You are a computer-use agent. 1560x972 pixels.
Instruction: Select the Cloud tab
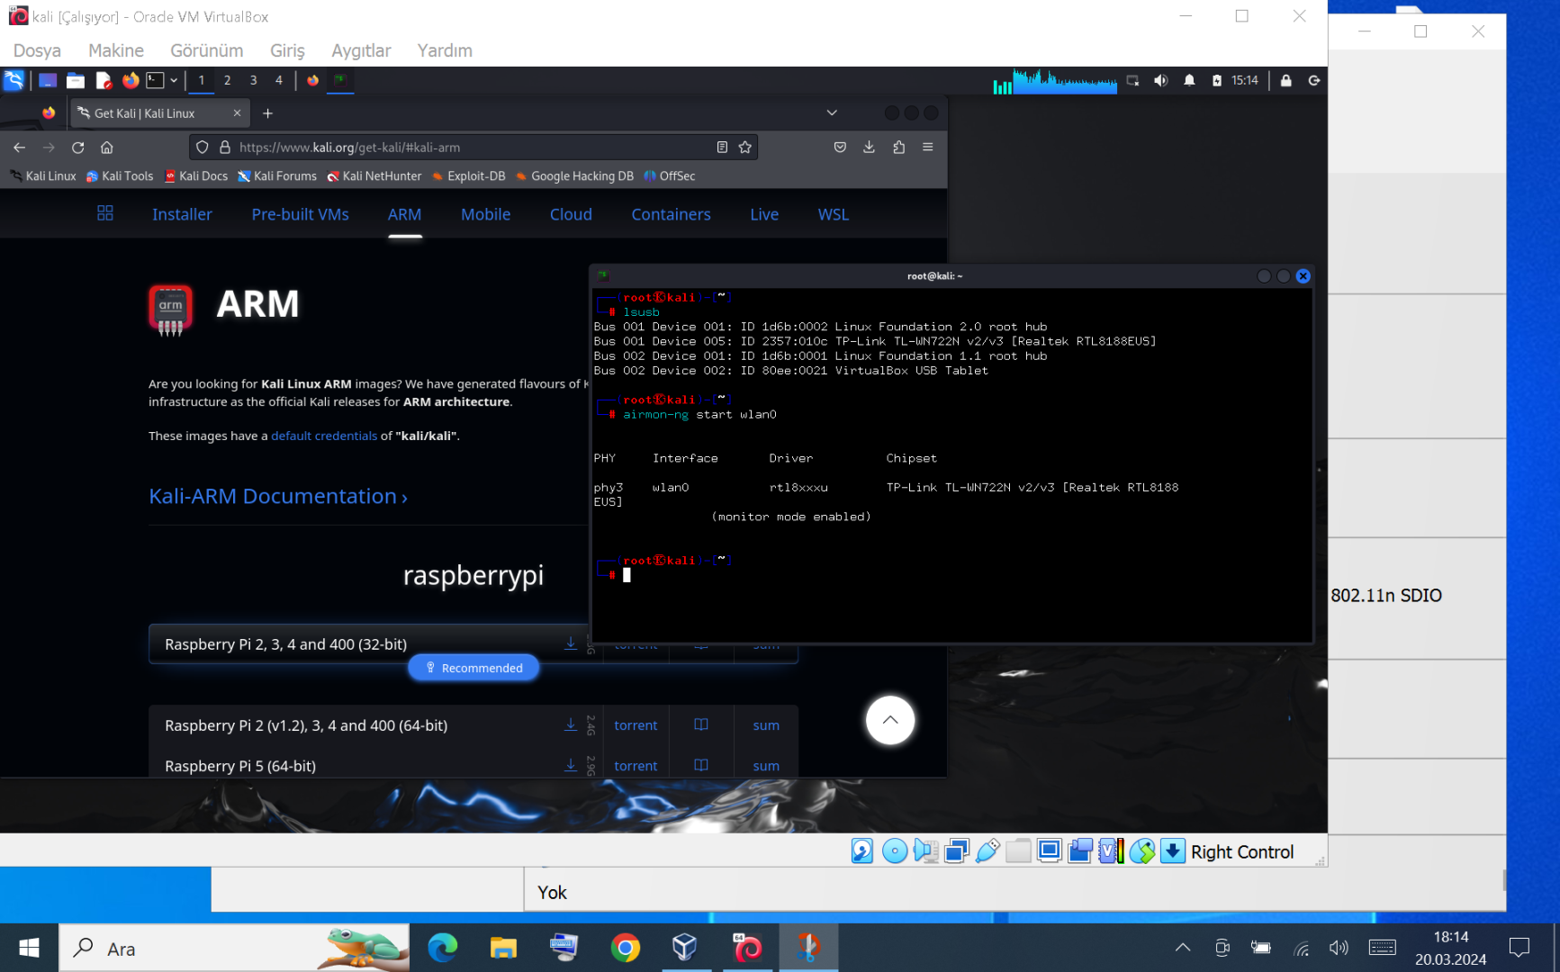[x=571, y=214]
